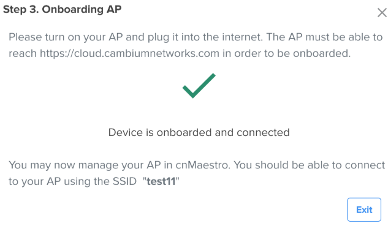The height and width of the screenshot is (226, 388).
Task: Click 'Step 3.' in the dialog title
Action: pos(21,9)
